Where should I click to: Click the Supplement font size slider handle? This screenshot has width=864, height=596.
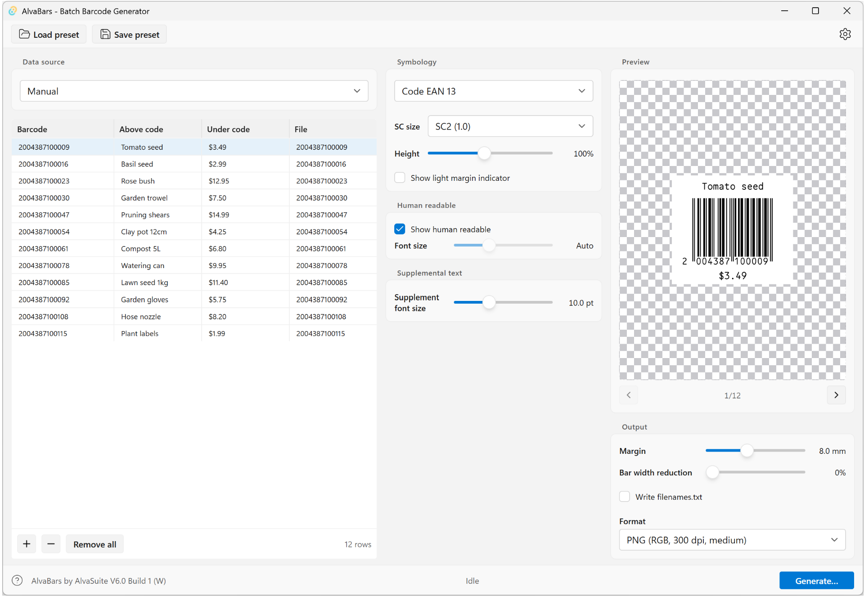(489, 302)
